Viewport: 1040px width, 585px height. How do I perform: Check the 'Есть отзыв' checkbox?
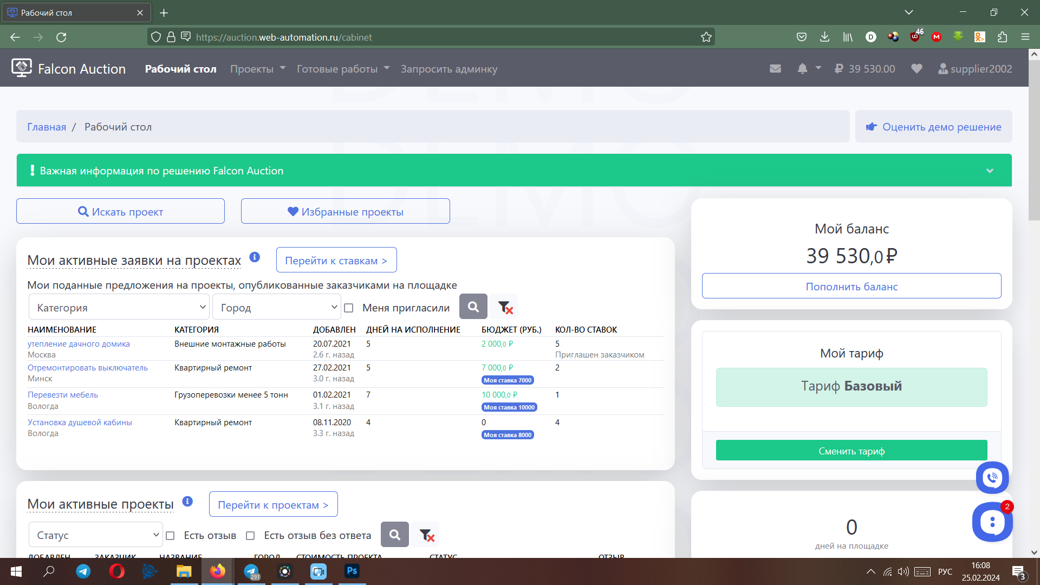pyautogui.click(x=170, y=536)
